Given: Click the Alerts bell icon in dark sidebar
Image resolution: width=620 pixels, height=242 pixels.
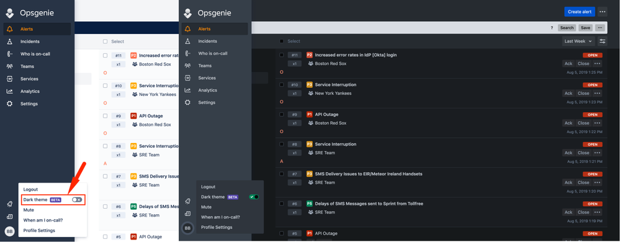Looking at the screenshot, I should [187, 28].
